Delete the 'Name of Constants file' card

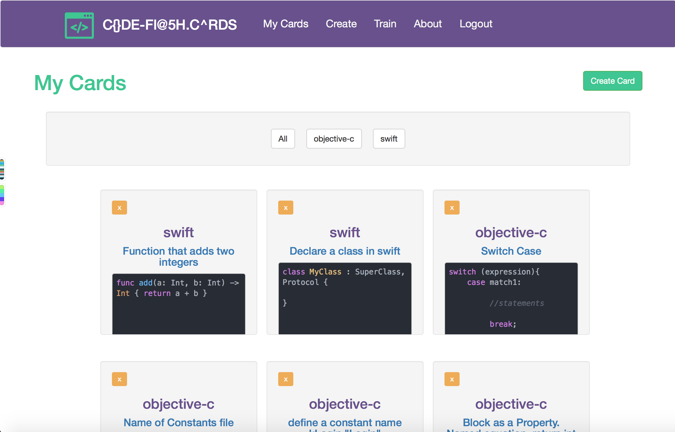point(119,379)
